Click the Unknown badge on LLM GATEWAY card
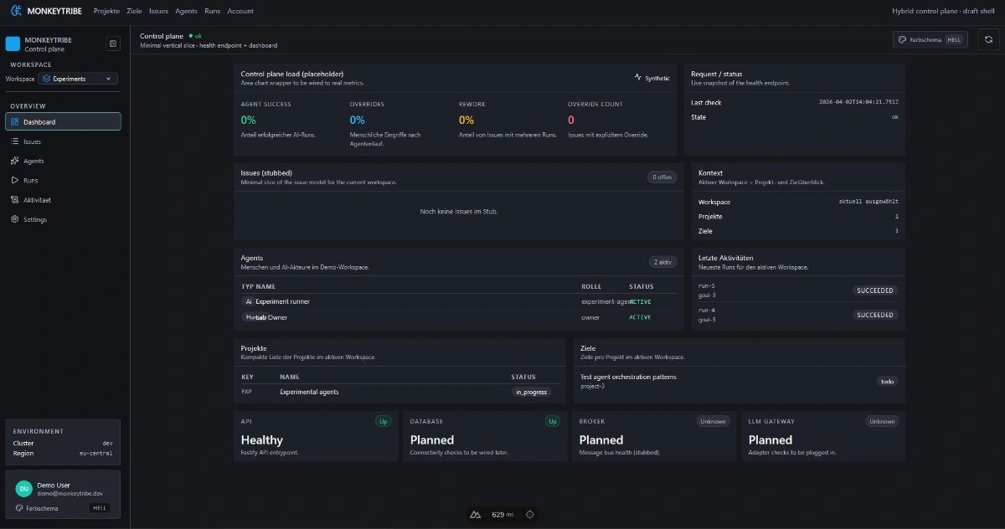 pyautogui.click(x=882, y=421)
